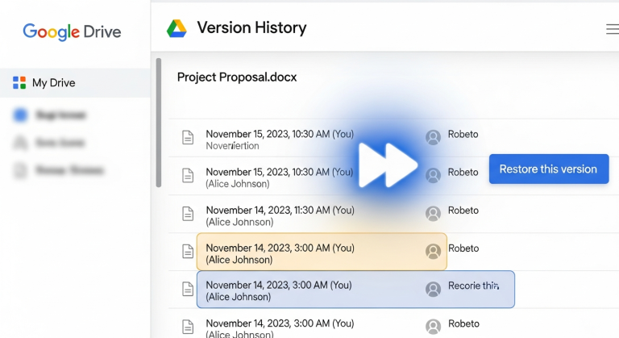
Task: Click the sidebar vertical scrollbar
Action: click(159, 121)
